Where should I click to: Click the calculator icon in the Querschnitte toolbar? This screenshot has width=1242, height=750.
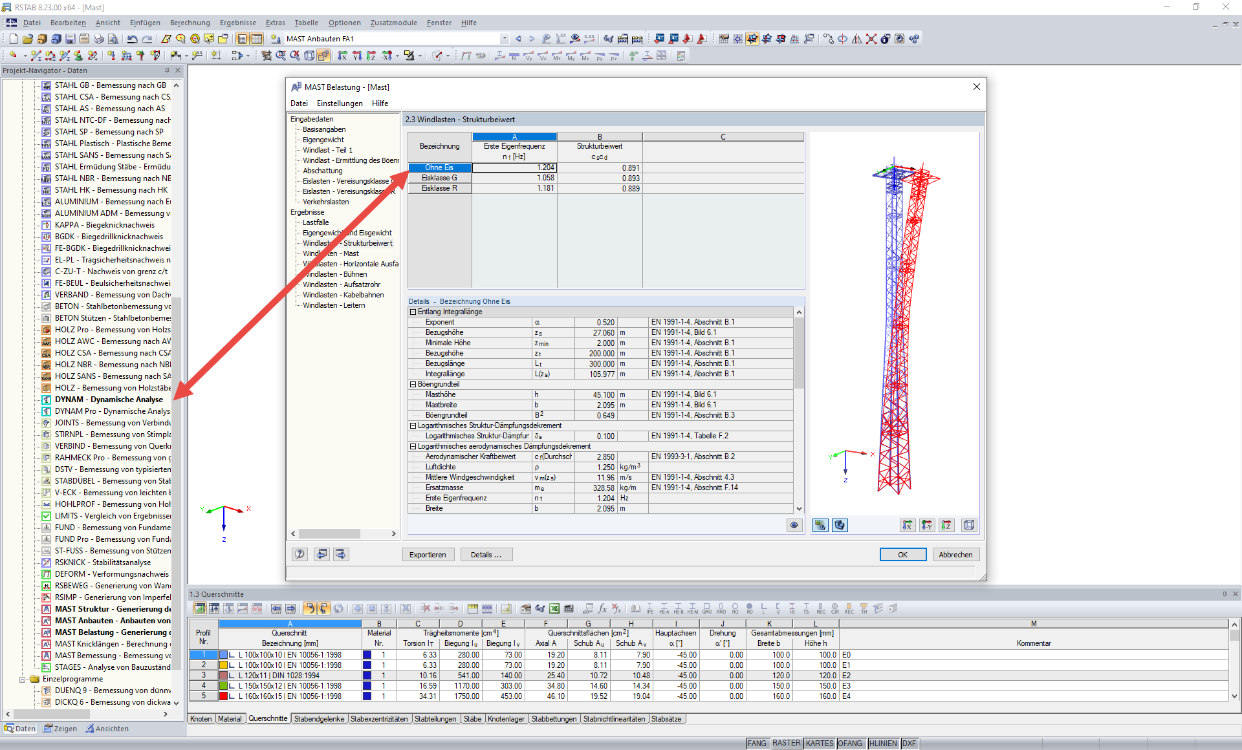[569, 609]
